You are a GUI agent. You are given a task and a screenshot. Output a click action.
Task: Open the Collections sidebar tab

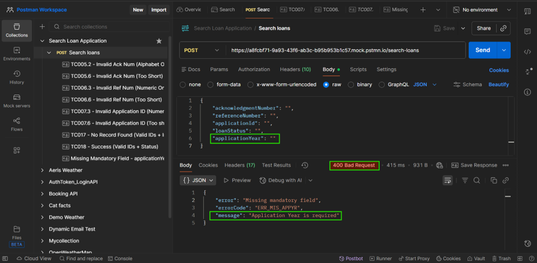pos(17,30)
